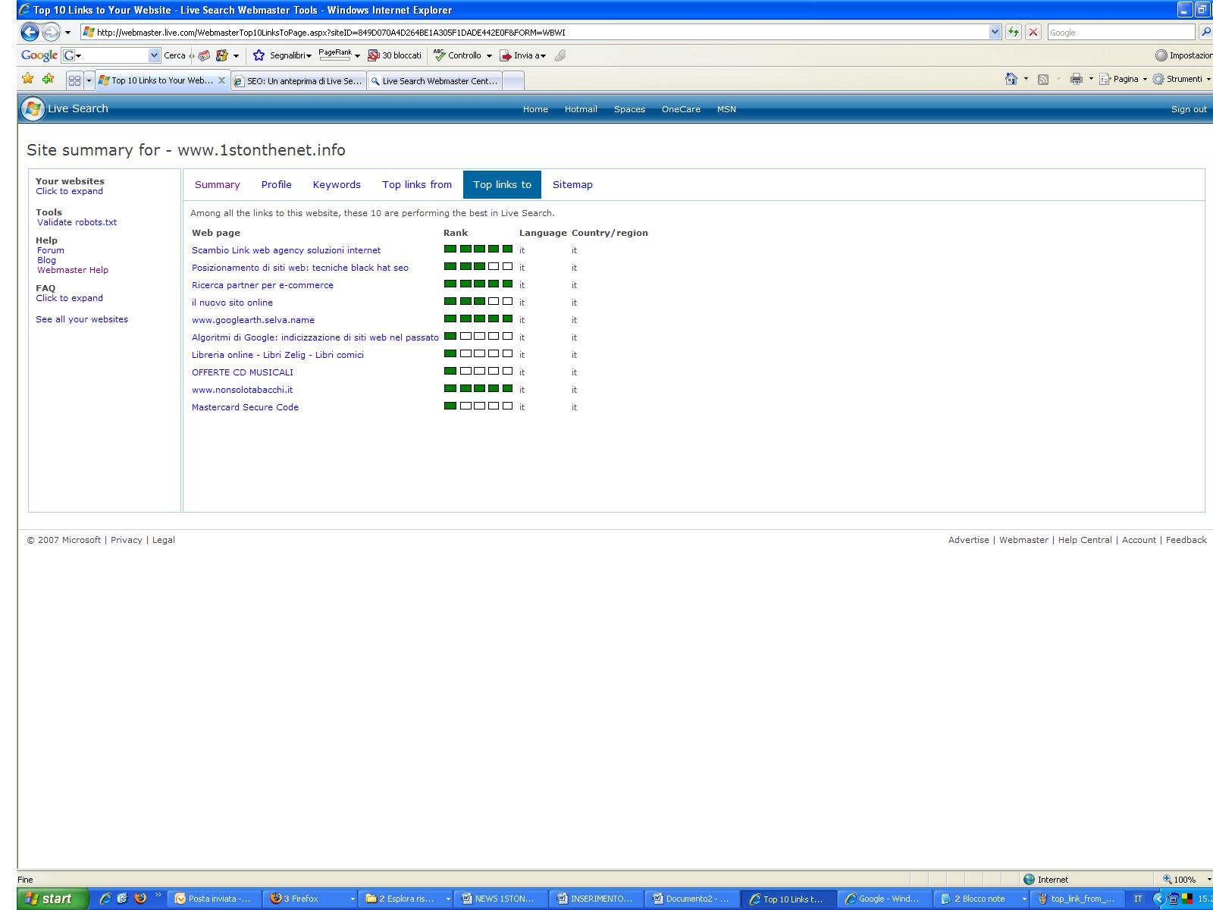Viewport: 1213px width, 910px height.
Task: Select the Sitemap tab
Action: (x=572, y=184)
